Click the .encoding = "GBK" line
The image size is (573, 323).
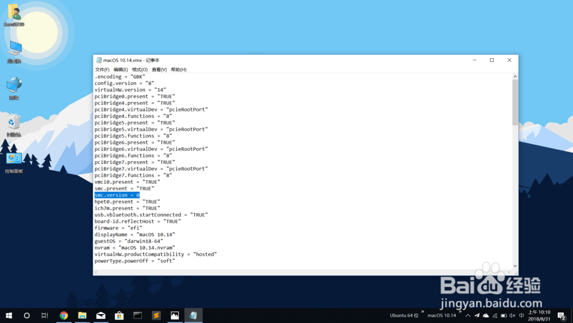(x=120, y=76)
